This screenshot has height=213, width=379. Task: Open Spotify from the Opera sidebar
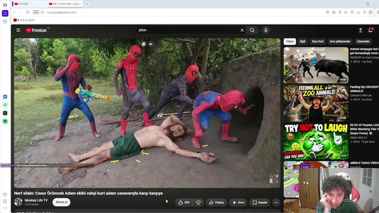point(5,121)
